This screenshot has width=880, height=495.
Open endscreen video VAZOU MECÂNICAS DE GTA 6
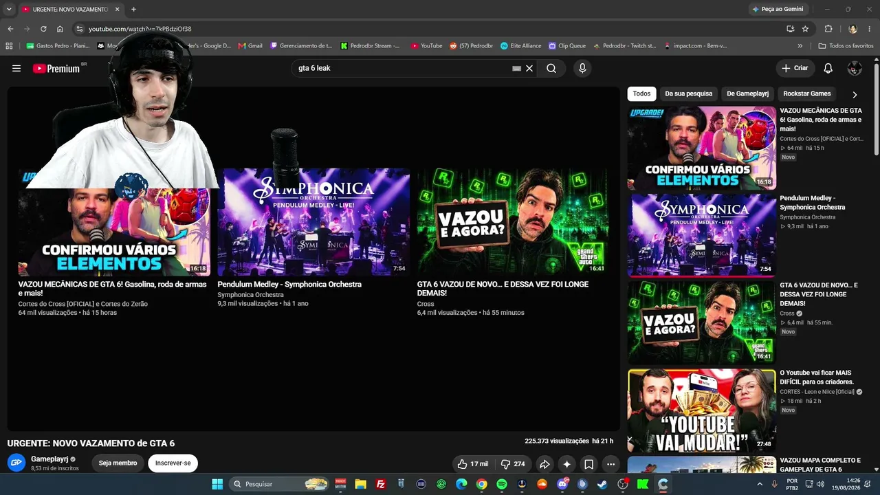[114, 222]
